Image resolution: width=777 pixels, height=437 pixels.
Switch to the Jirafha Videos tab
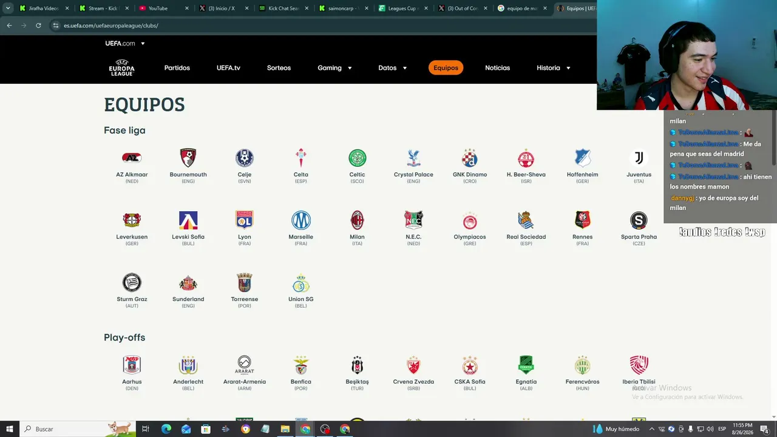44,8
